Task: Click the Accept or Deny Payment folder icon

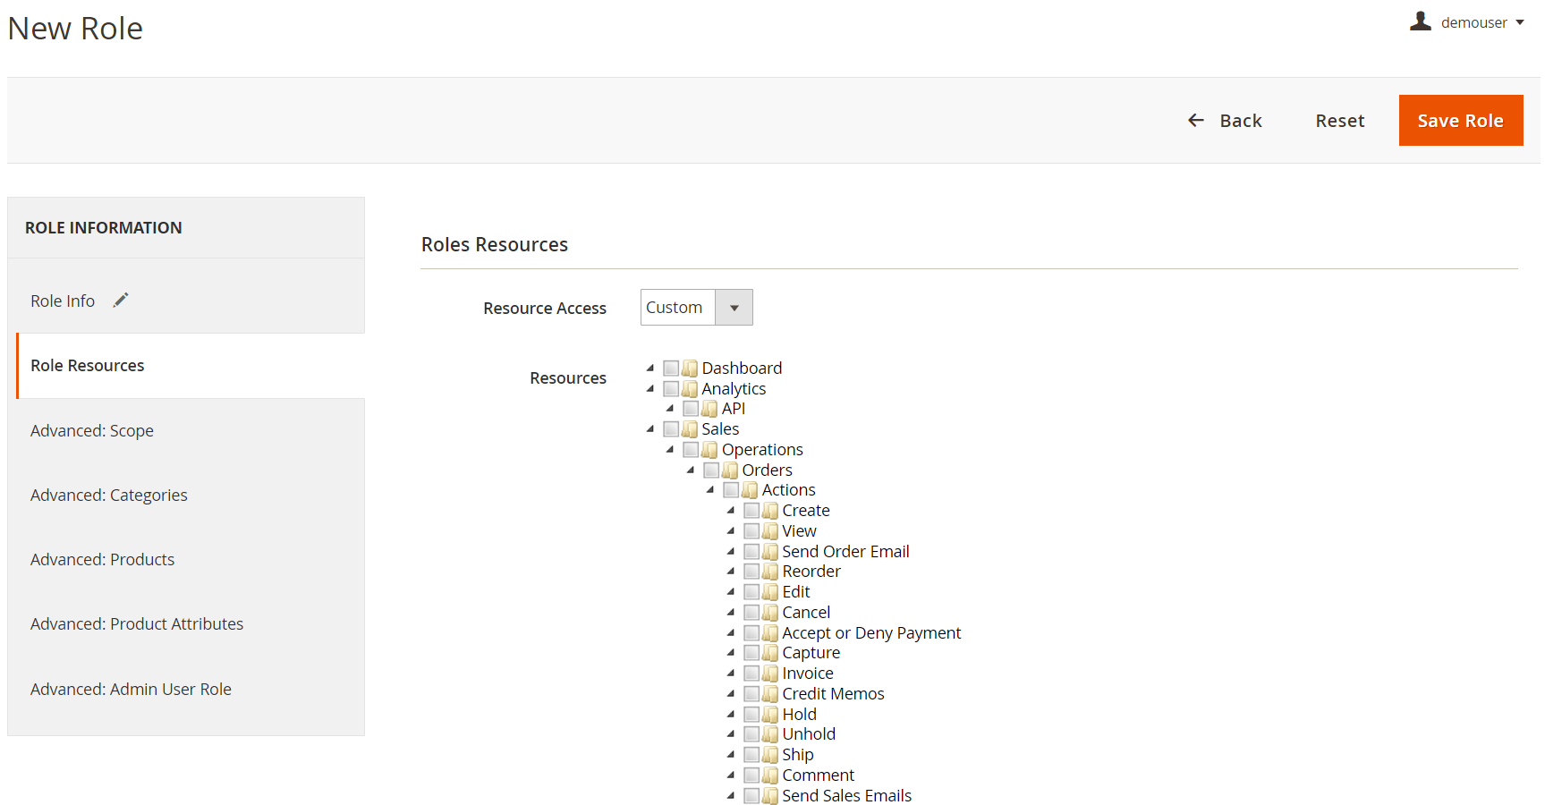Action: 770,633
